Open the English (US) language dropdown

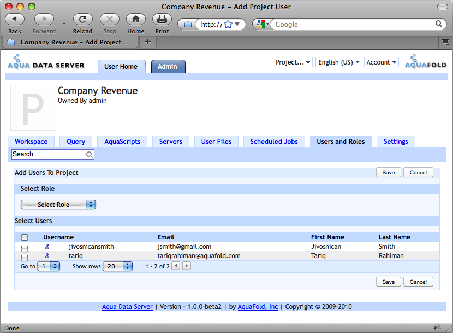coord(338,62)
